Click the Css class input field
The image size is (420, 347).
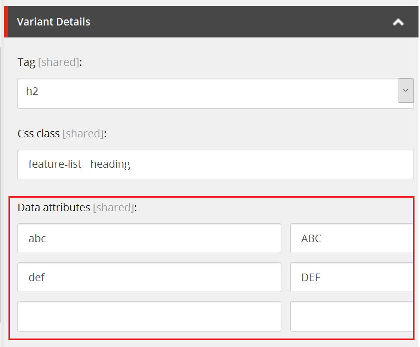coord(214,164)
